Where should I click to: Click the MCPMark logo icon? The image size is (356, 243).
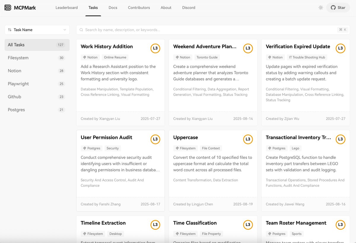[8, 8]
